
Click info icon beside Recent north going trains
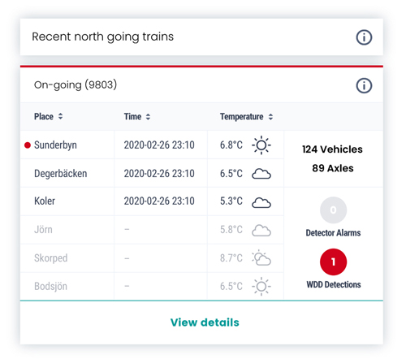click(364, 37)
